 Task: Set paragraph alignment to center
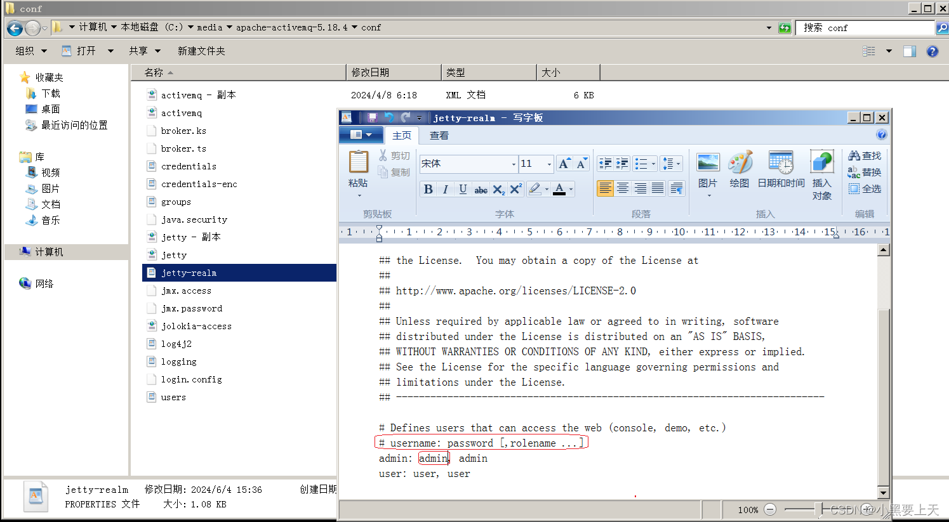coord(623,188)
